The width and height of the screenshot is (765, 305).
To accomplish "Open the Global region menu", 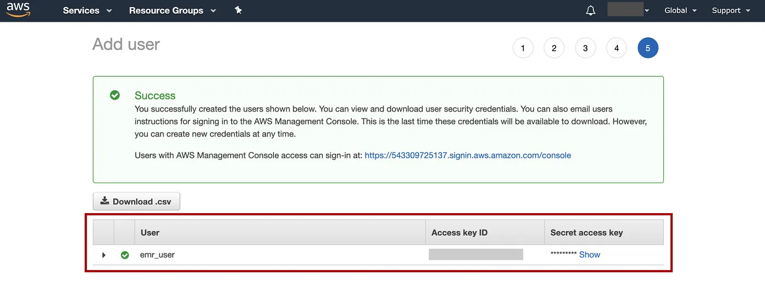I will click(x=680, y=10).
